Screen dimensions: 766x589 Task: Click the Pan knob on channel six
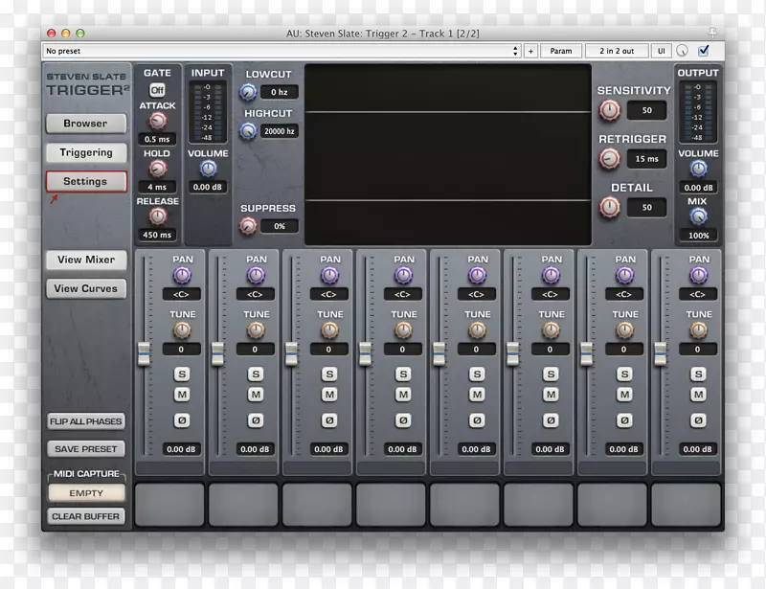[x=552, y=276]
